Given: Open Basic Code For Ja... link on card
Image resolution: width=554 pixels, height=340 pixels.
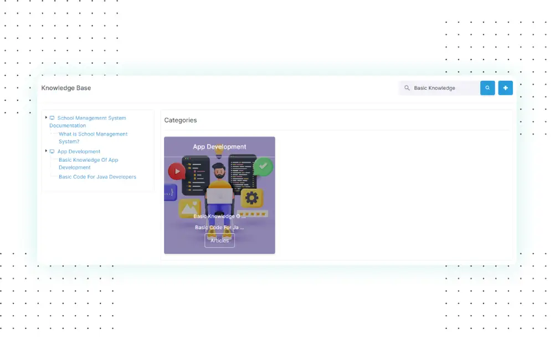Looking at the screenshot, I should [219, 227].
